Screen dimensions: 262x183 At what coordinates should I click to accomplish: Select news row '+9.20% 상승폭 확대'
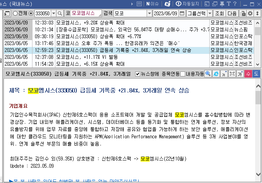click(129, 23)
